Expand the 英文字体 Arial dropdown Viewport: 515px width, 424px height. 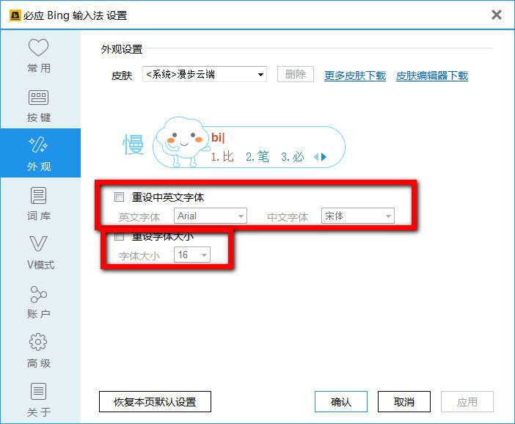(x=211, y=216)
